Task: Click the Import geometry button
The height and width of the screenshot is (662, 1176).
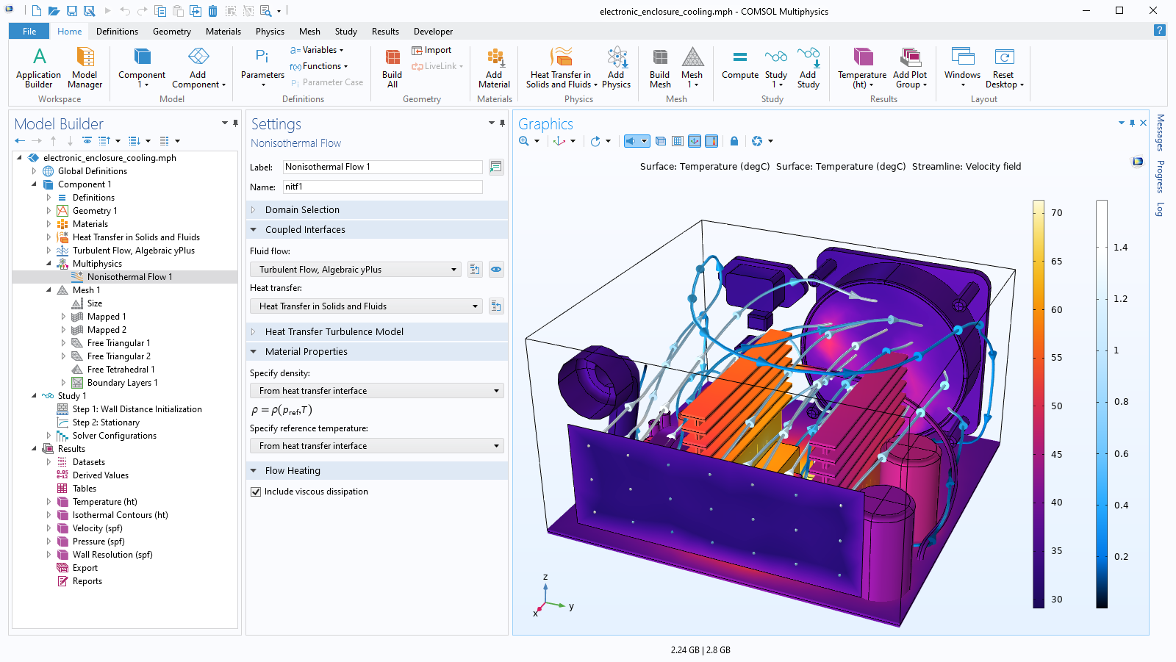Action: (x=432, y=50)
